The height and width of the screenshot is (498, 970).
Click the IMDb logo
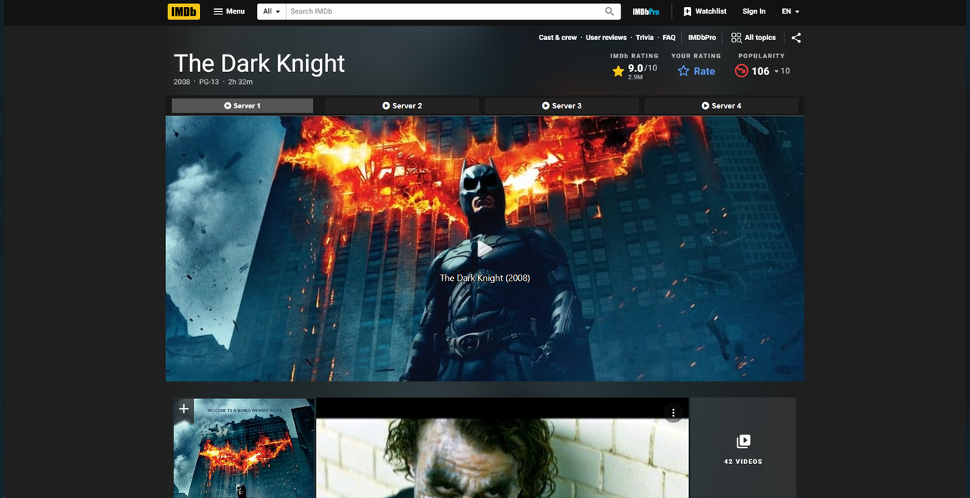[x=183, y=11]
